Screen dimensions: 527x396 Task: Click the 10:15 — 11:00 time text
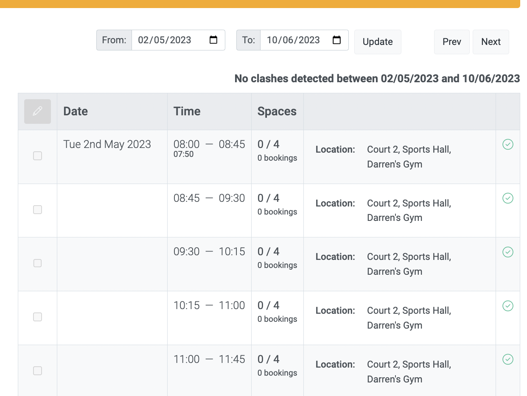pos(209,305)
